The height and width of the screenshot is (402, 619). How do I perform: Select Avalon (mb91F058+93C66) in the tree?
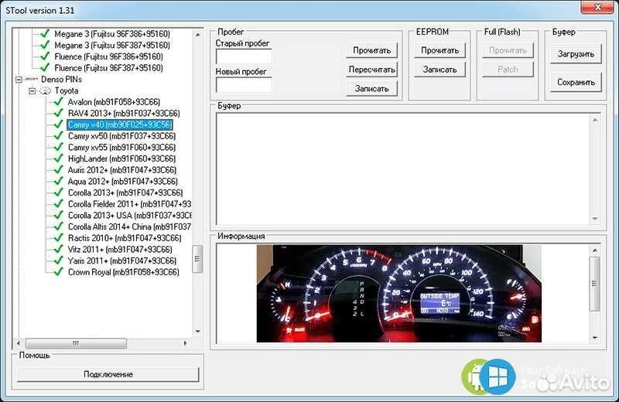[x=114, y=102]
